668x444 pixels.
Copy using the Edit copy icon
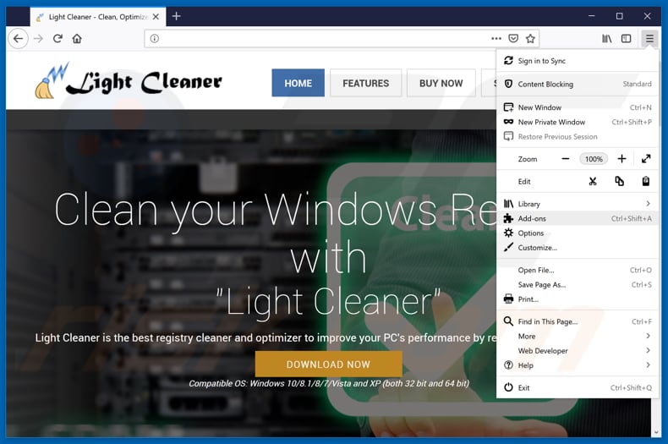click(620, 182)
